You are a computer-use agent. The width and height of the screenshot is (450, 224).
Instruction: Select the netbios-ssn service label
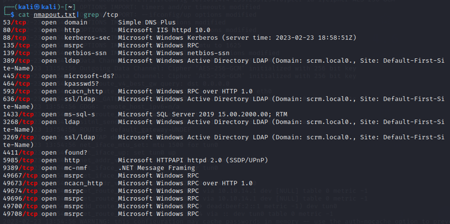pyautogui.click(x=85, y=53)
